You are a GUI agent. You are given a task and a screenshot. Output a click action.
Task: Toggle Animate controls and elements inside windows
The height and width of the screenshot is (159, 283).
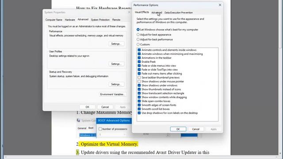point(139,50)
